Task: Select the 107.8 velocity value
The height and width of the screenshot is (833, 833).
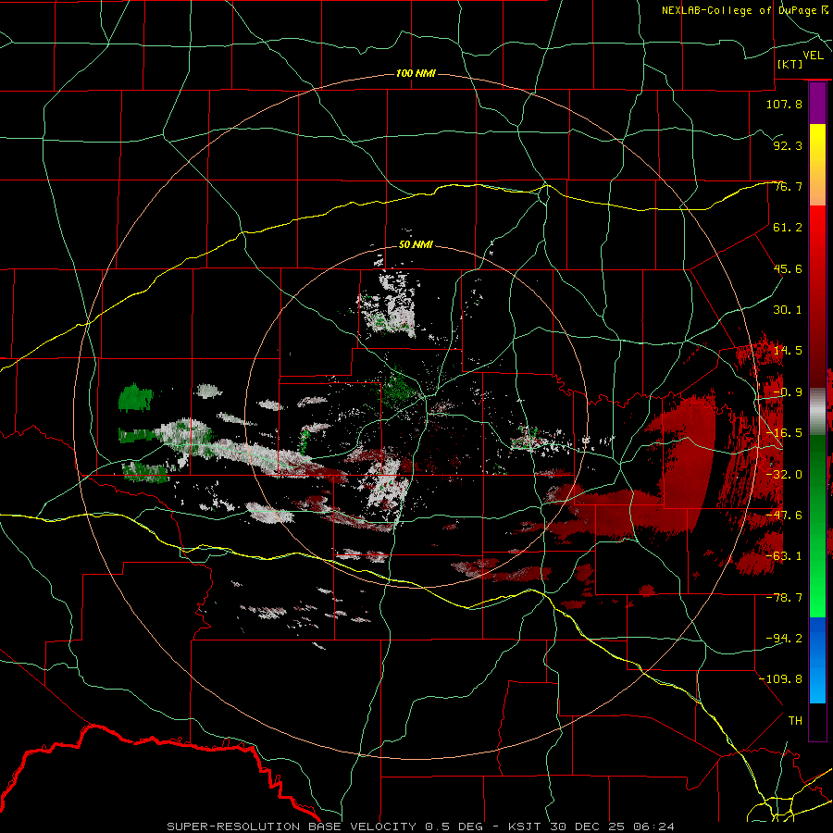Action: [x=784, y=104]
